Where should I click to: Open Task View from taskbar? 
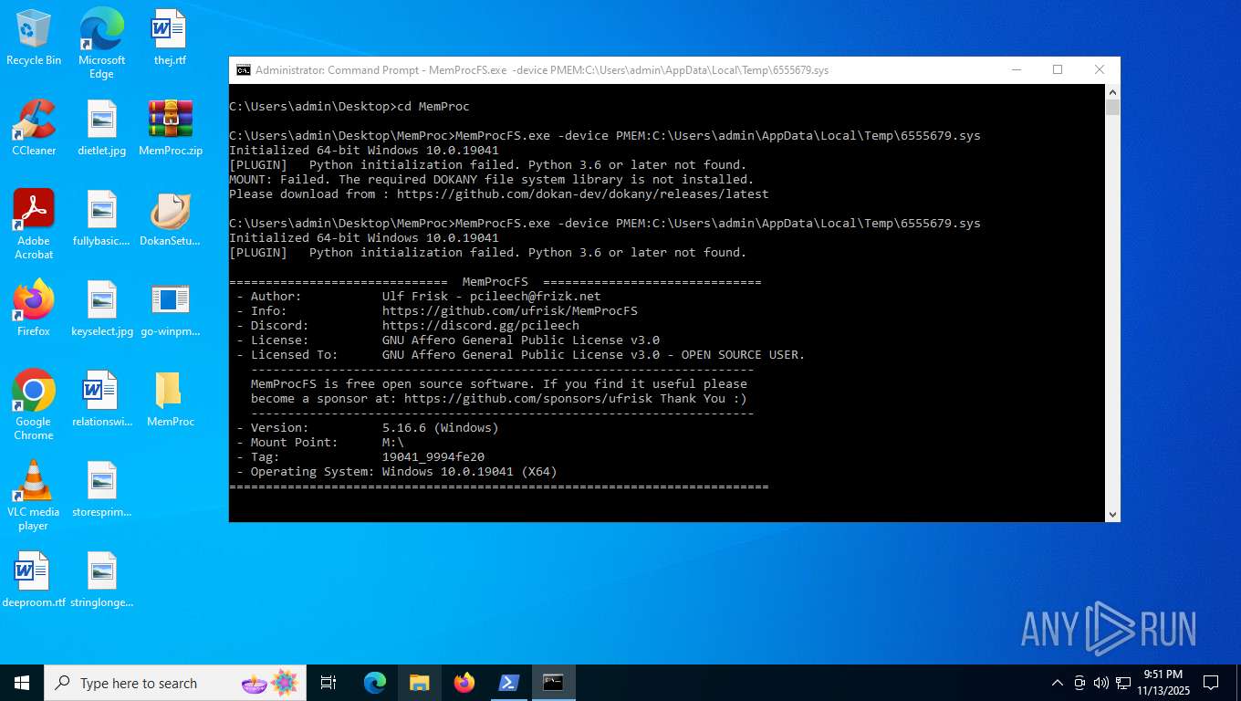click(329, 683)
